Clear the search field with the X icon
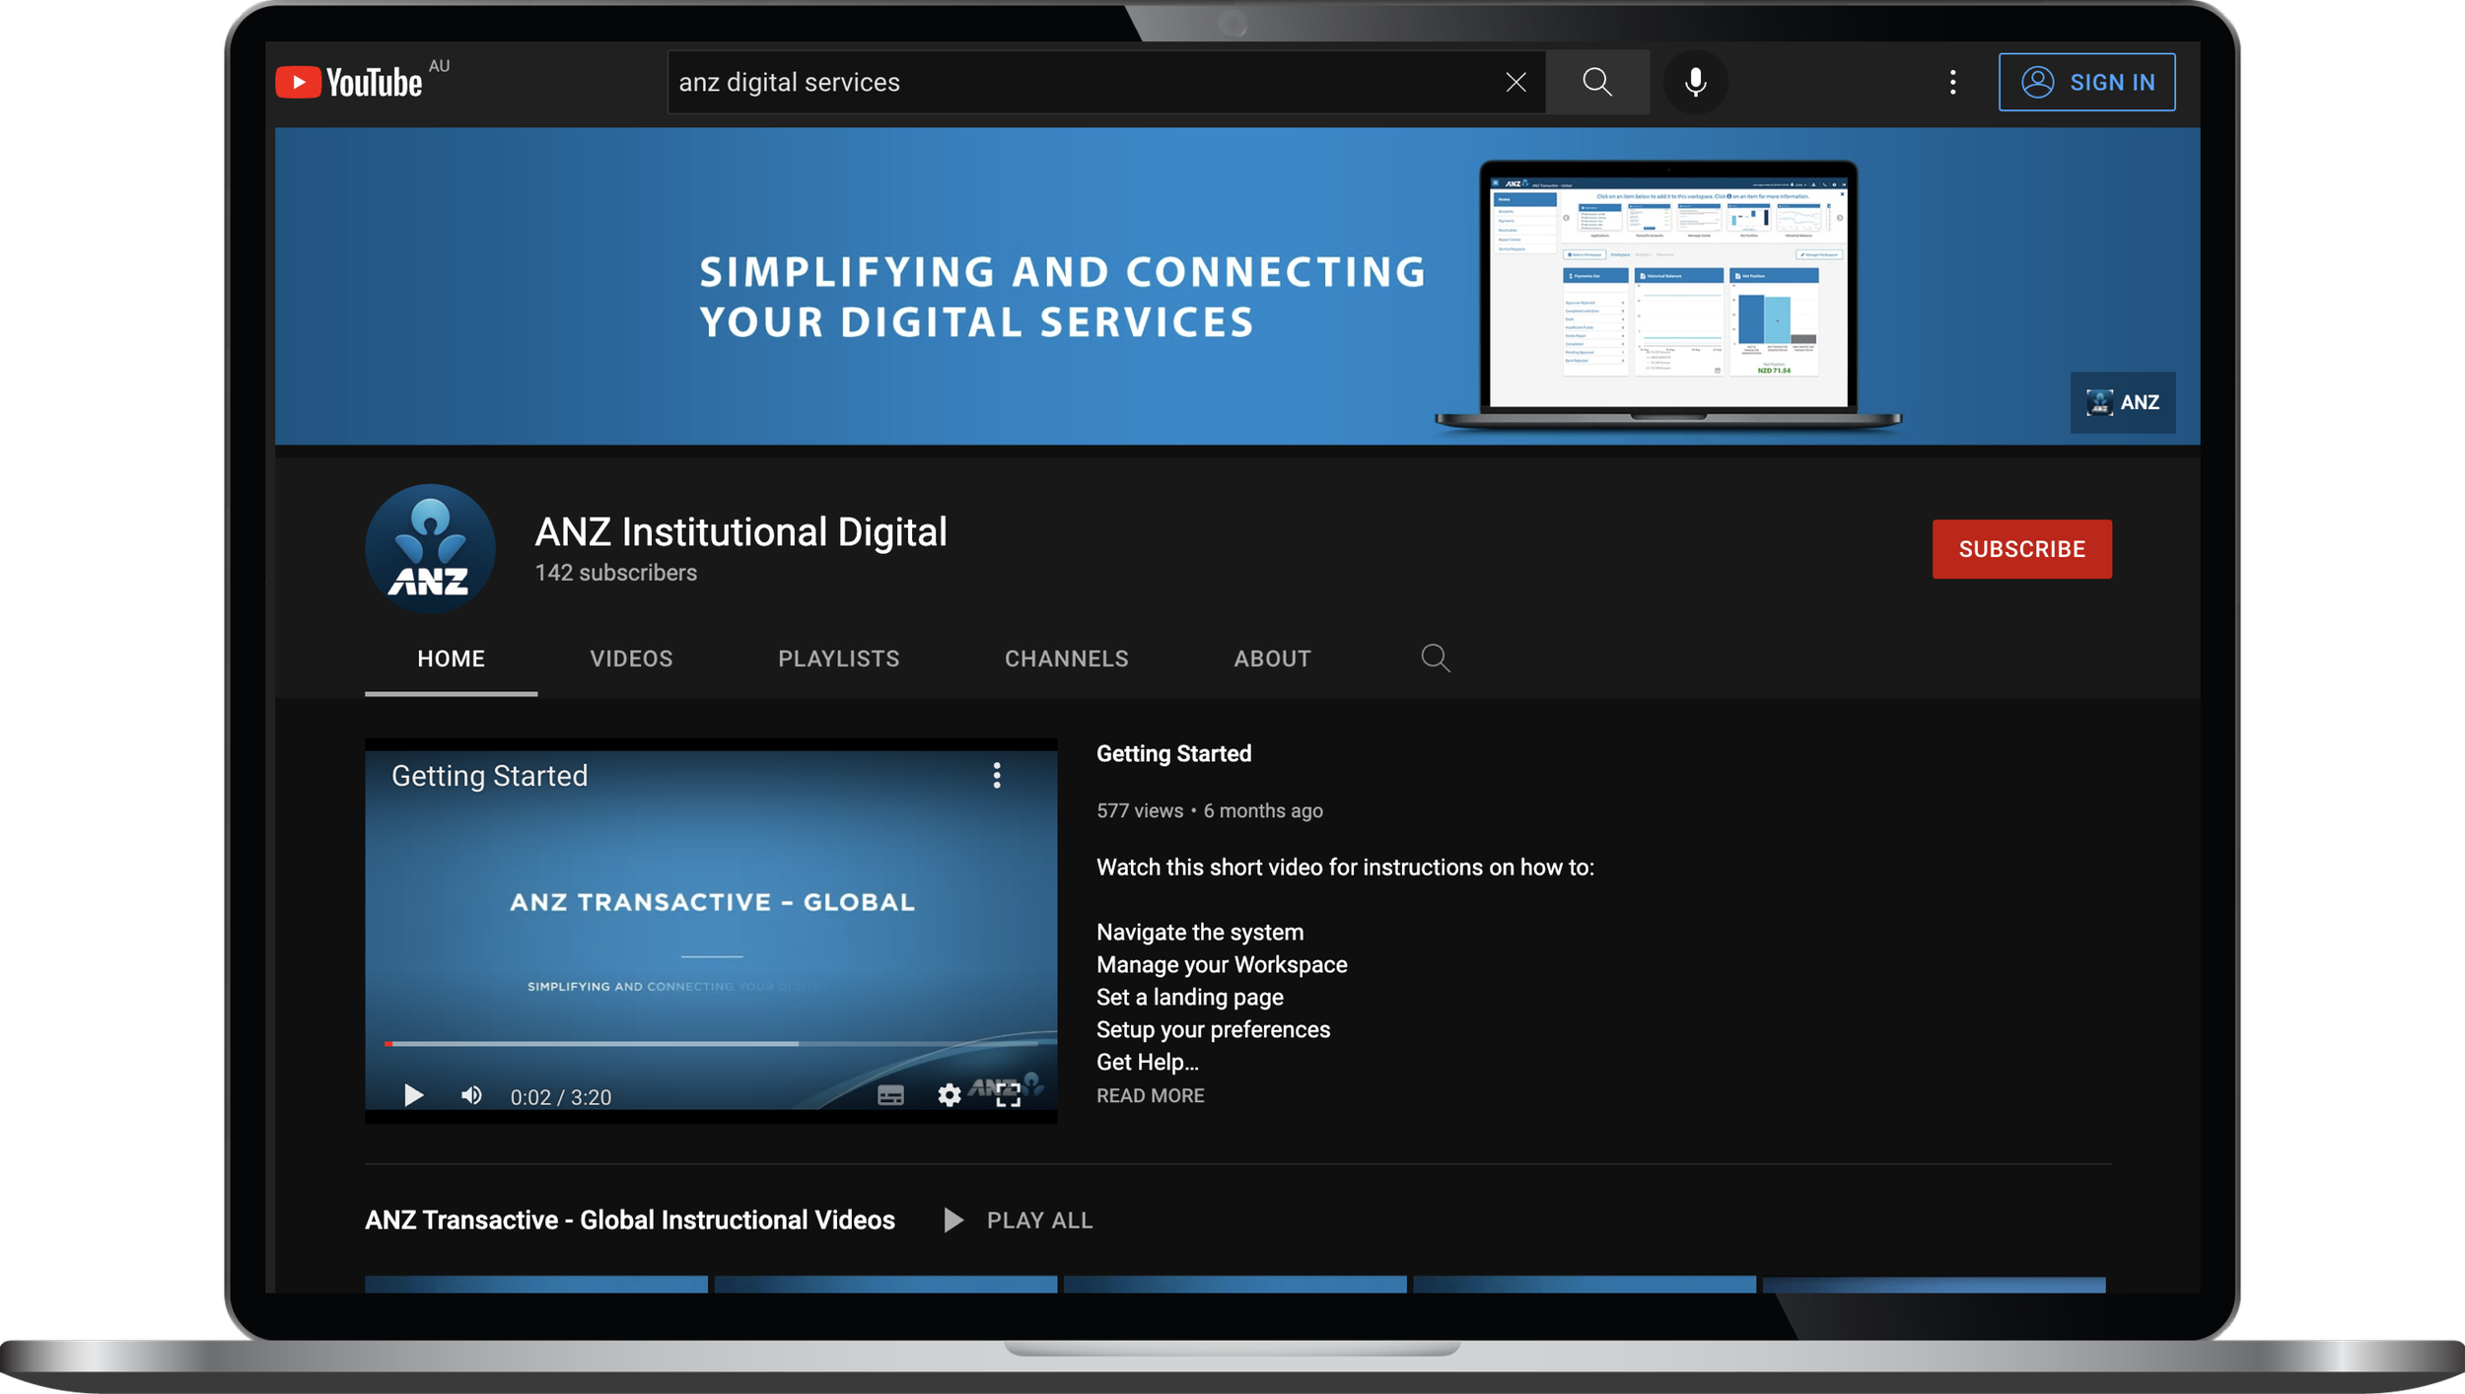Image resolution: width=2465 pixels, height=1394 pixels. pyautogui.click(x=1515, y=82)
